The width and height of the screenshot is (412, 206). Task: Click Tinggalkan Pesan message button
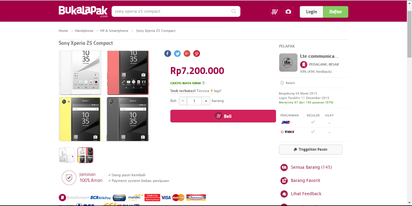[x=310, y=150]
